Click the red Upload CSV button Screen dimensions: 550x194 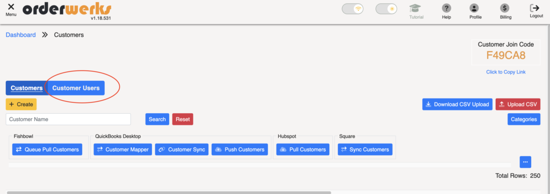click(518, 105)
